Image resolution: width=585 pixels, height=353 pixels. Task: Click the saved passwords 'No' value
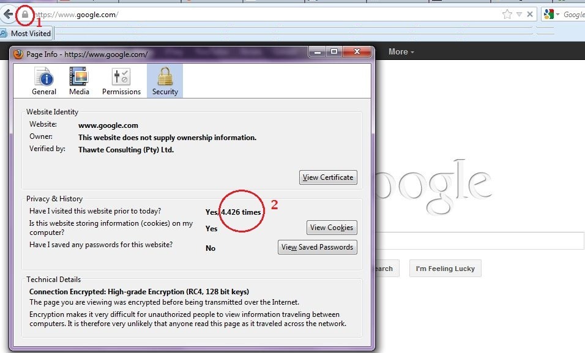coord(211,248)
